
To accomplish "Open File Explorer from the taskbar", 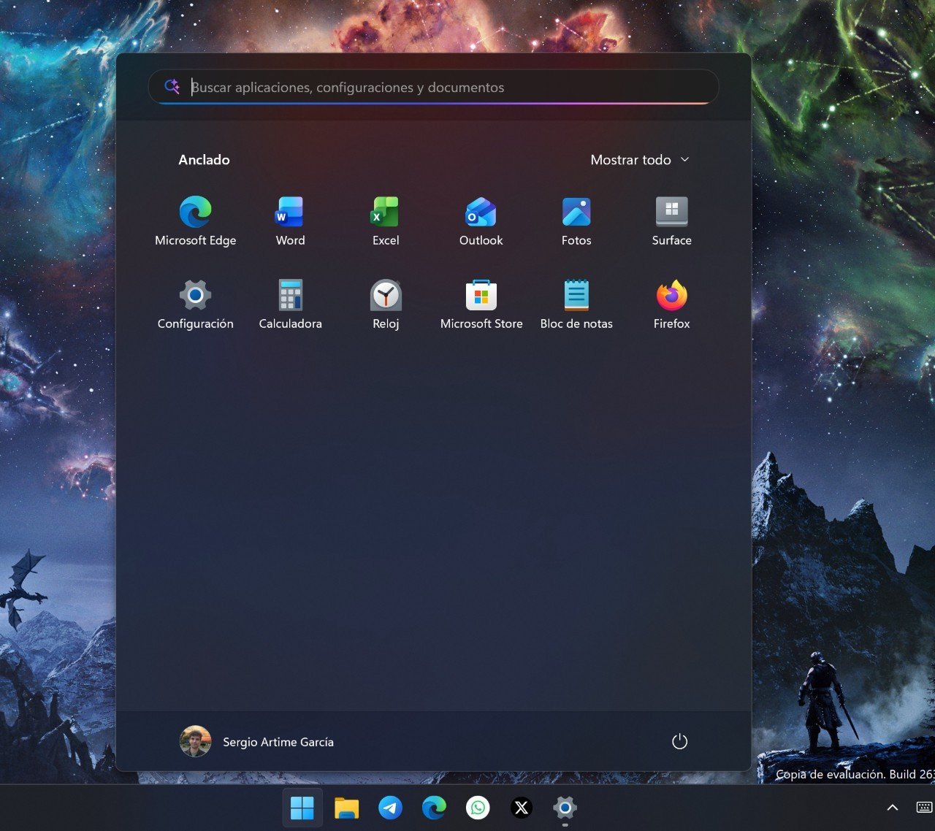I will (346, 808).
